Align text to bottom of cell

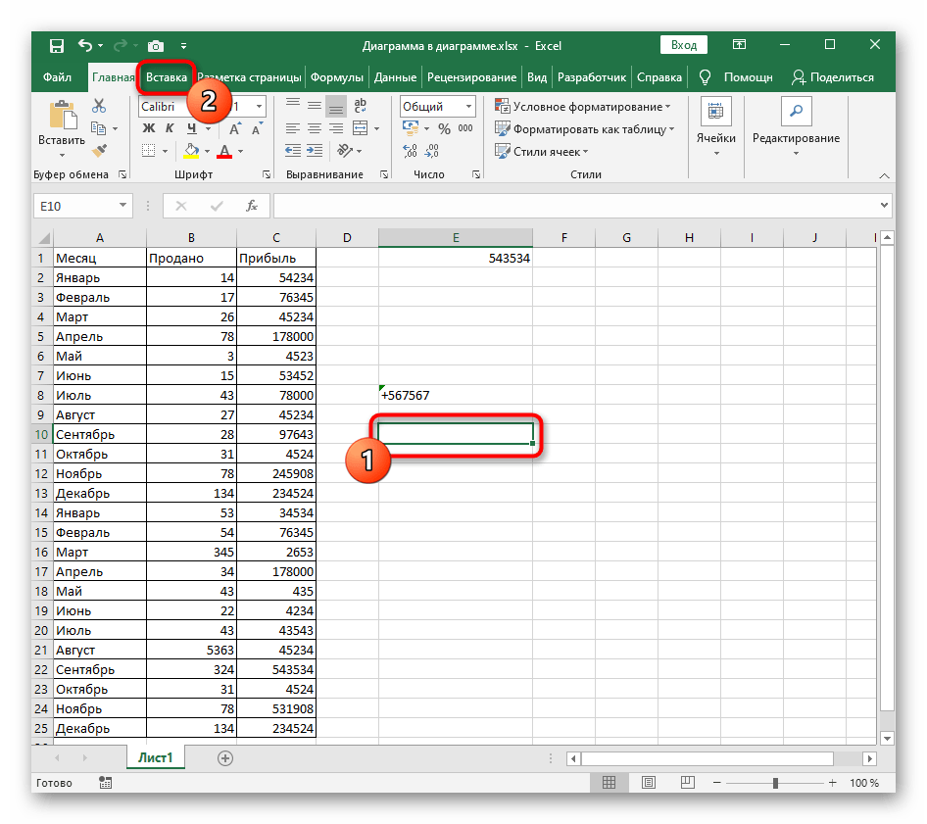pyautogui.click(x=336, y=107)
